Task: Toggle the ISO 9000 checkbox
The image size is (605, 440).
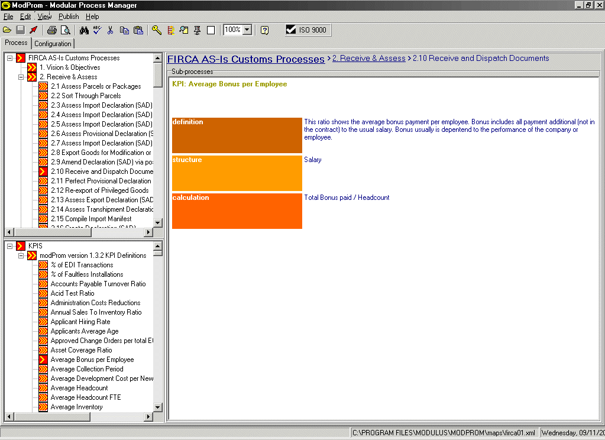Action: pos(291,30)
